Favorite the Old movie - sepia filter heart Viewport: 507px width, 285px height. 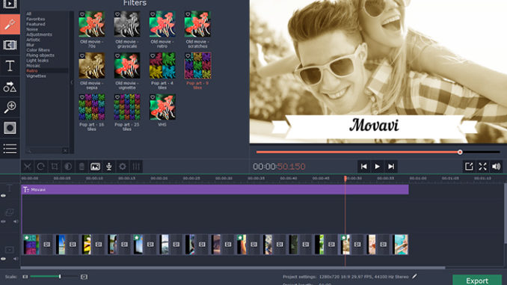pyautogui.click(x=82, y=55)
